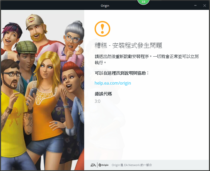Click the Origin title in the title bar

coord(105,6)
